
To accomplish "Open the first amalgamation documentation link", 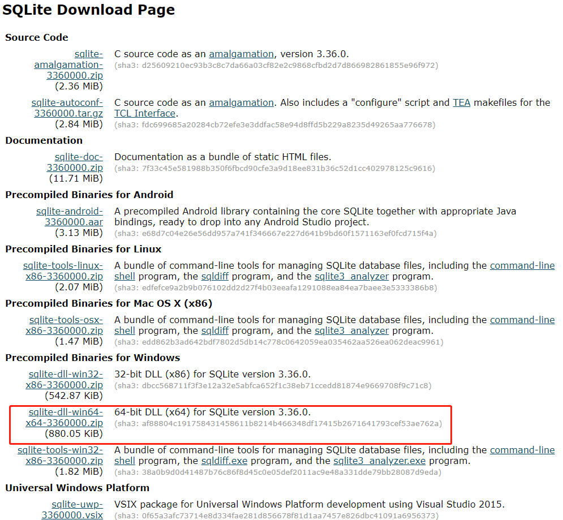I will point(241,54).
